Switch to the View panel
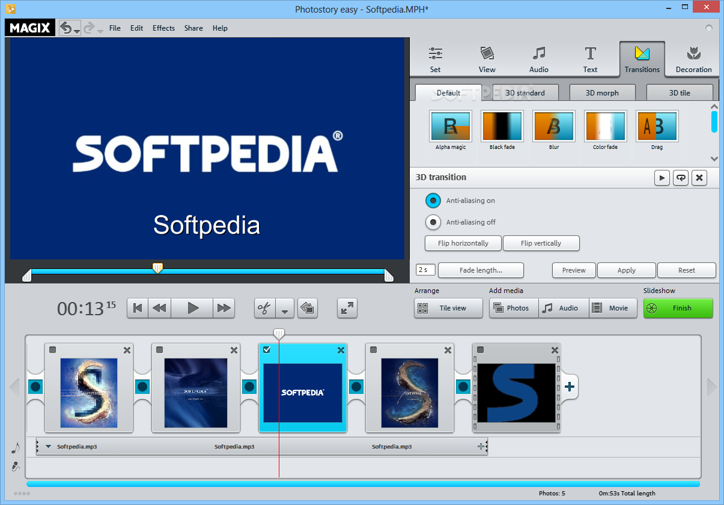The height and width of the screenshot is (505, 724). coord(487,59)
